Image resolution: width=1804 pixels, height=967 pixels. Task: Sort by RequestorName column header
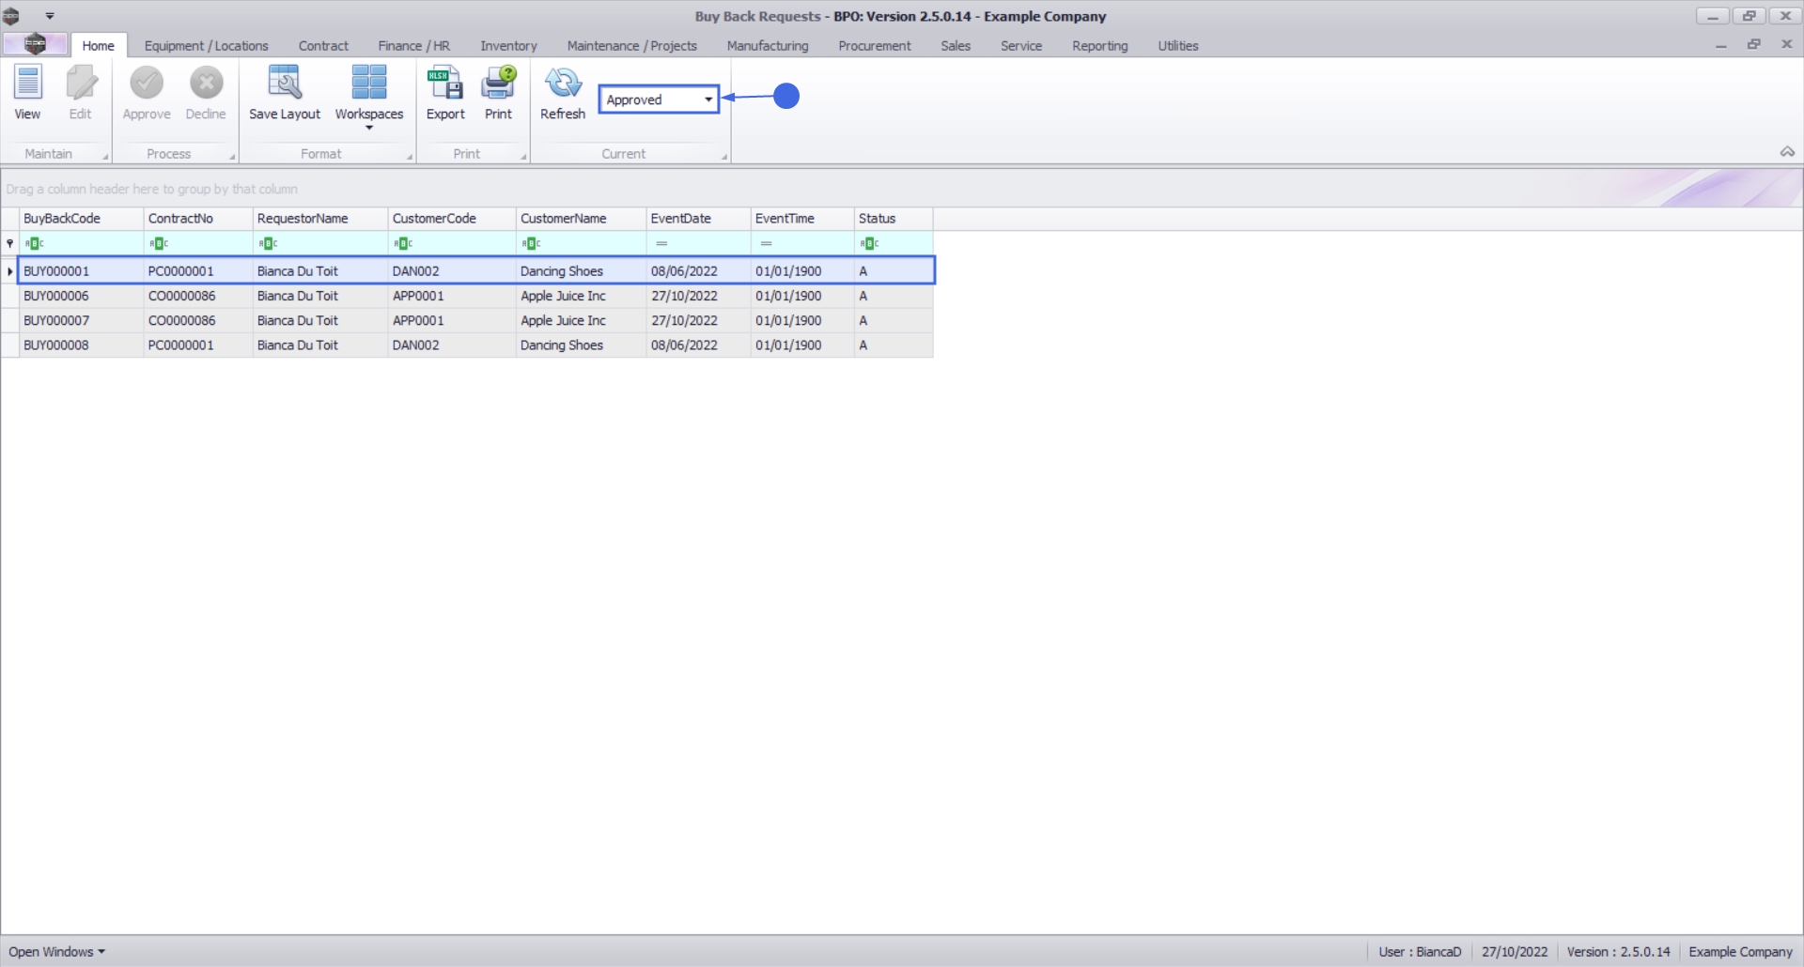[x=320, y=219]
